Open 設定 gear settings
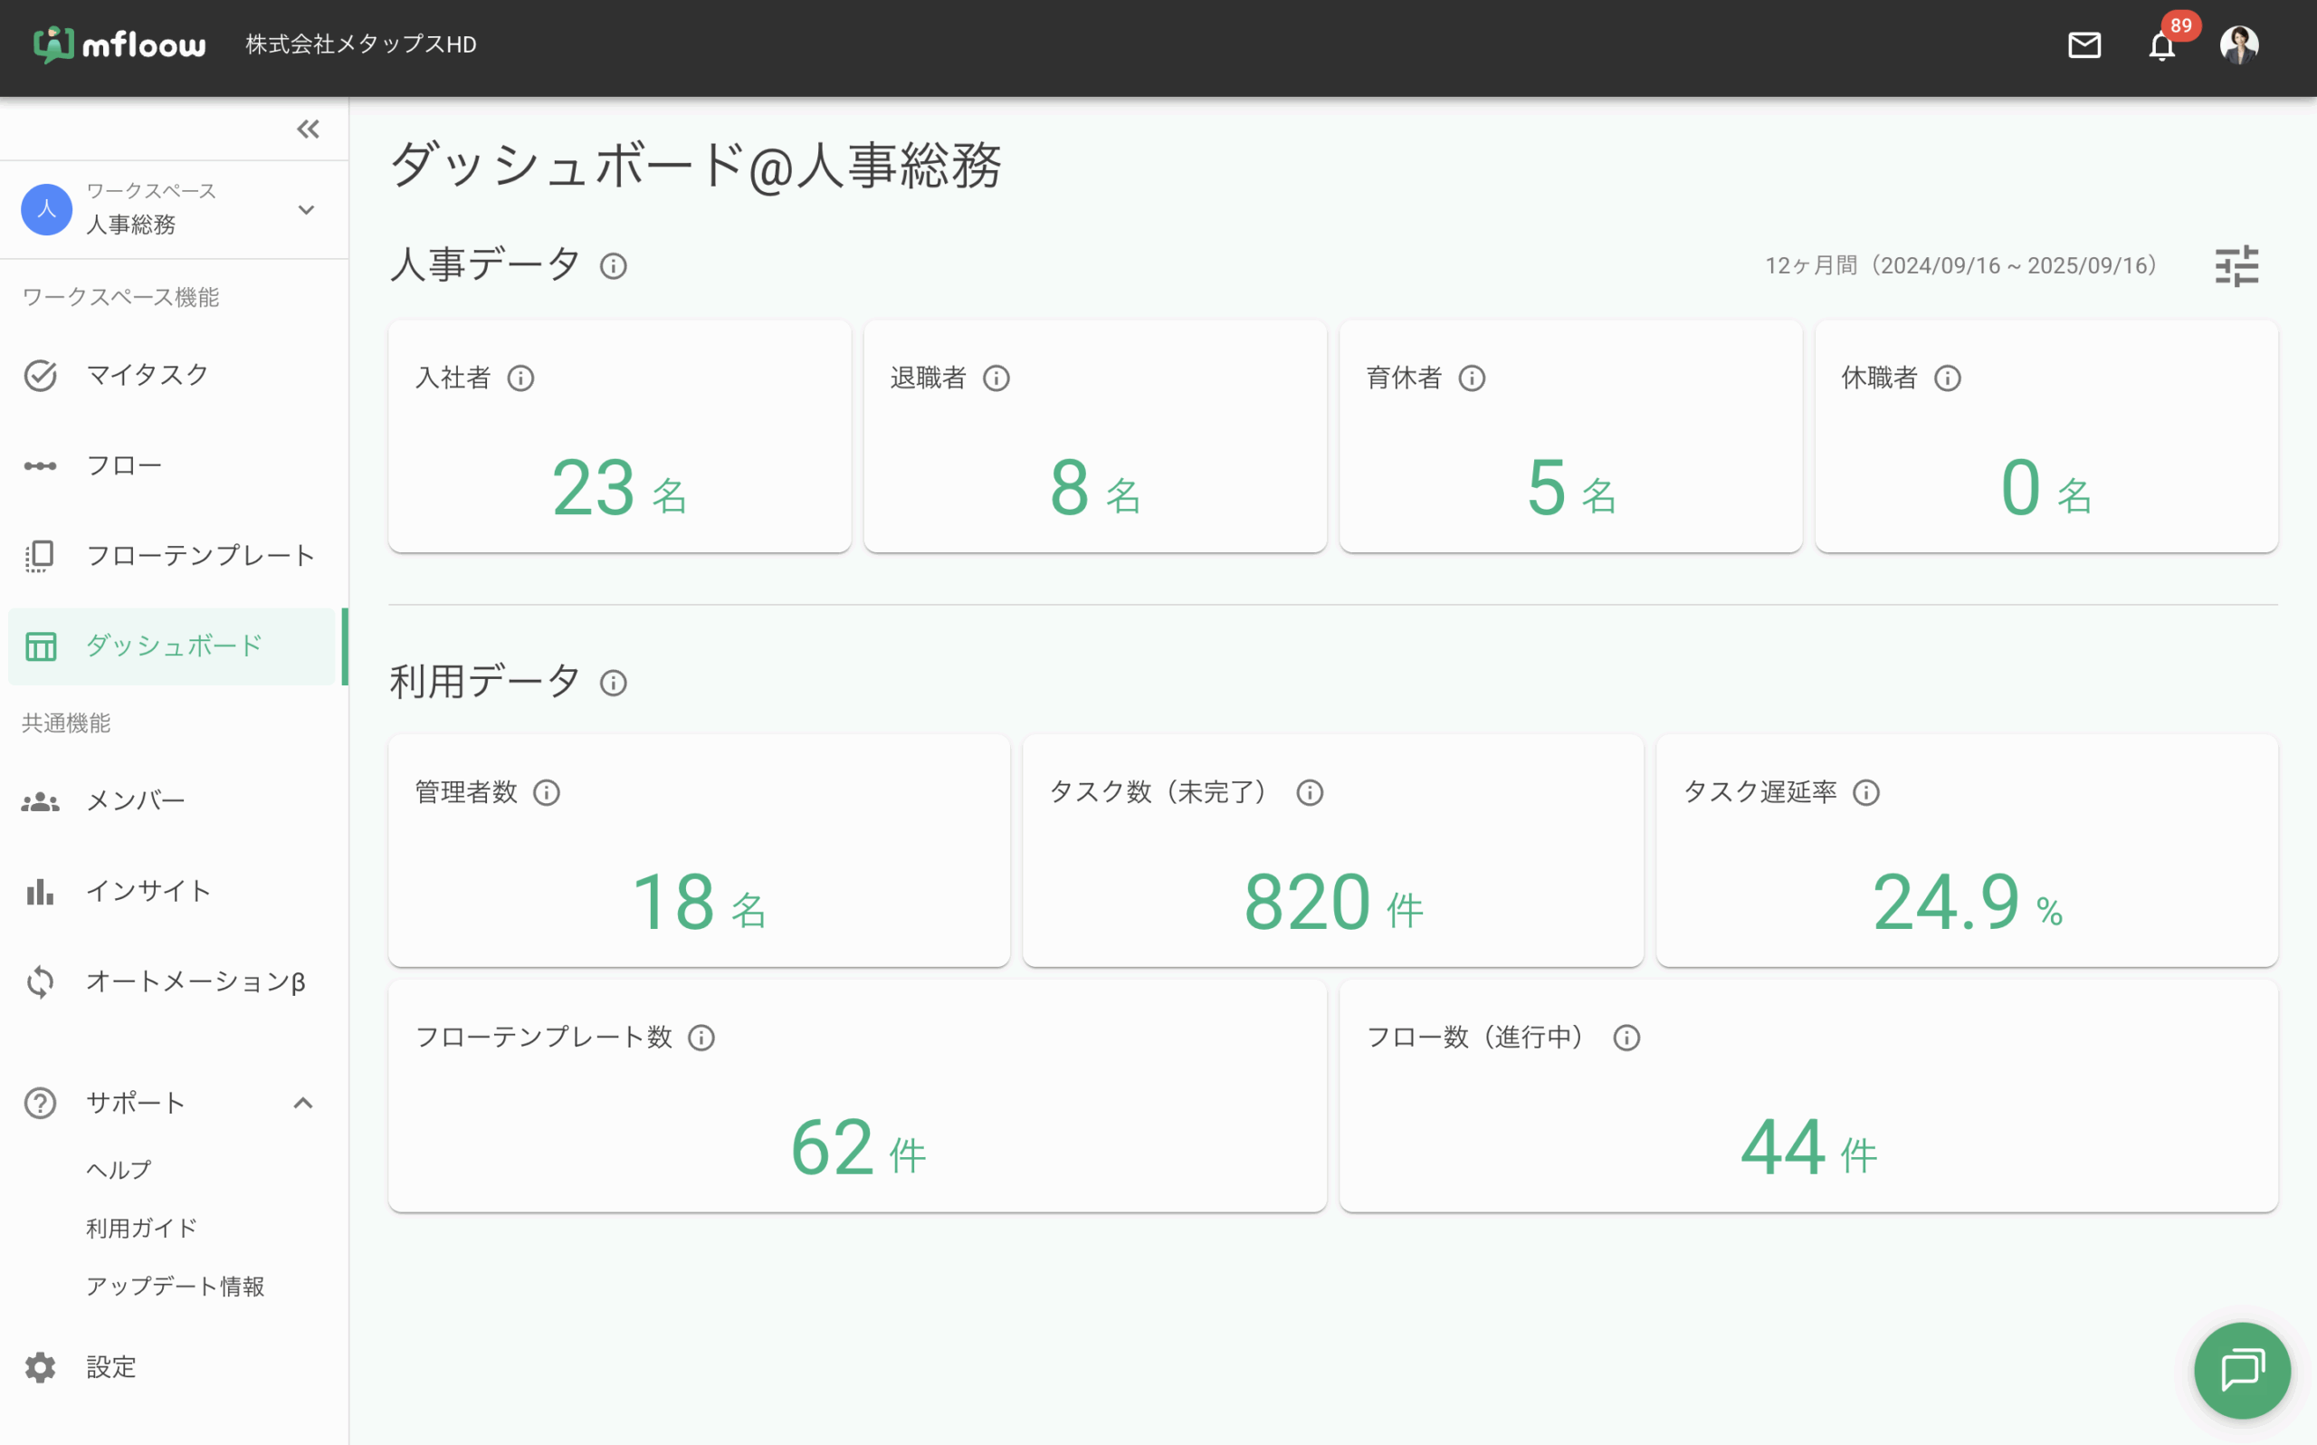Image resolution: width=2317 pixels, height=1445 pixels. click(110, 1367)
